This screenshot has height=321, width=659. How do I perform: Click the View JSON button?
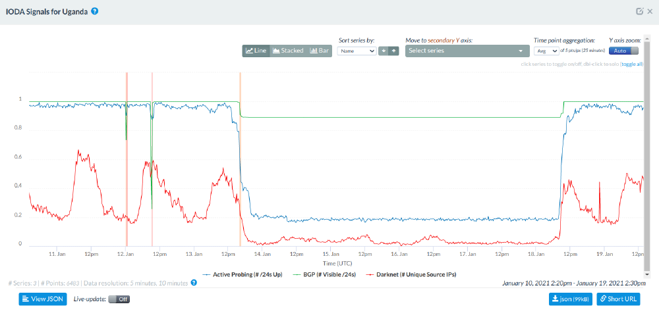[x=43, y=299]
